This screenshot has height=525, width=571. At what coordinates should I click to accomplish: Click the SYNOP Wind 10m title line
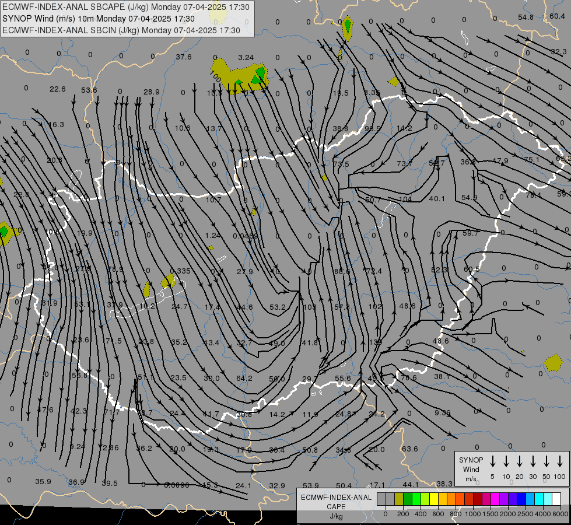99,19
